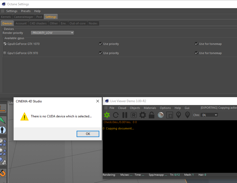237x183 pixels.
Task: Click the Cinema 4D logo in Octane Settings title
Action: click(x=4, y=4)
